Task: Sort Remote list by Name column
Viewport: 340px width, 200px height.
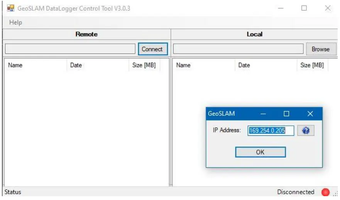Action: pyautogui.click(x=36, y=65)
